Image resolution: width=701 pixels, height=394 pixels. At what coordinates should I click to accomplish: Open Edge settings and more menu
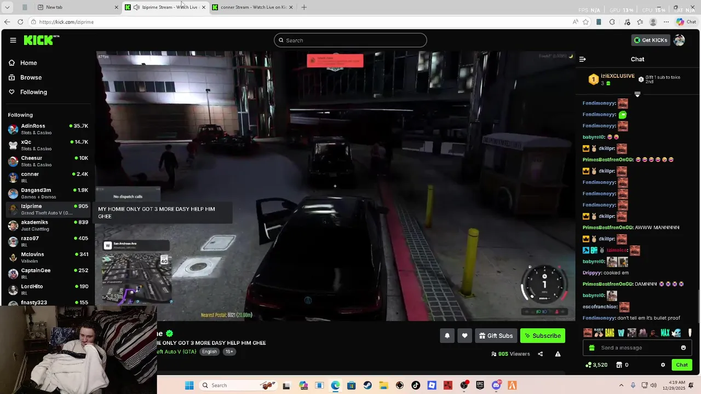click(666, 22)
